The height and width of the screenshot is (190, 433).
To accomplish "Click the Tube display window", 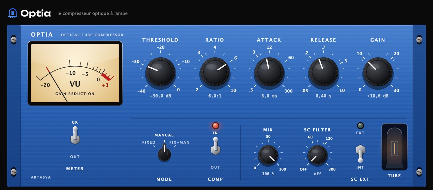I will click(x=394, y=147).
